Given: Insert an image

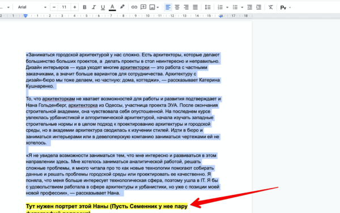Looking at the screenshot, I should pos(152,7).
